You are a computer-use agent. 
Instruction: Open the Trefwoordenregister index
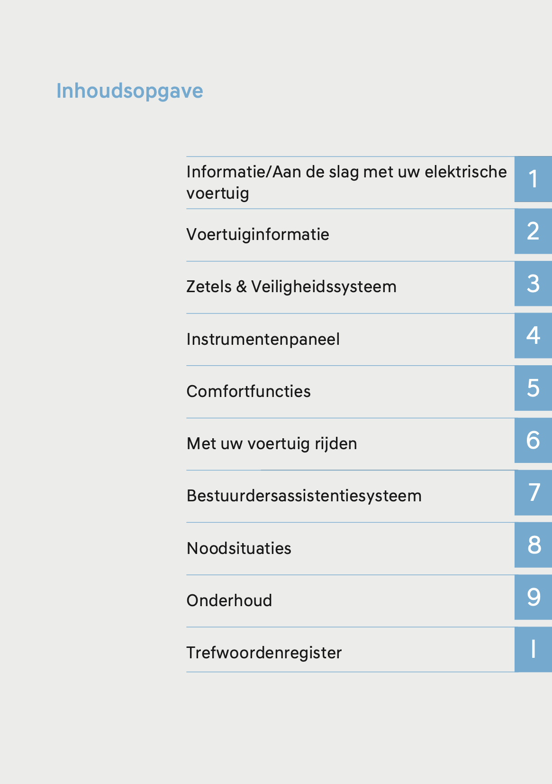click(x=264, y=653)
